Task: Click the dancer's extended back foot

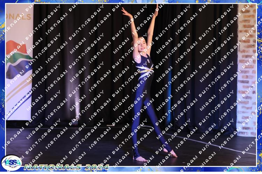Action: [172, 153]
